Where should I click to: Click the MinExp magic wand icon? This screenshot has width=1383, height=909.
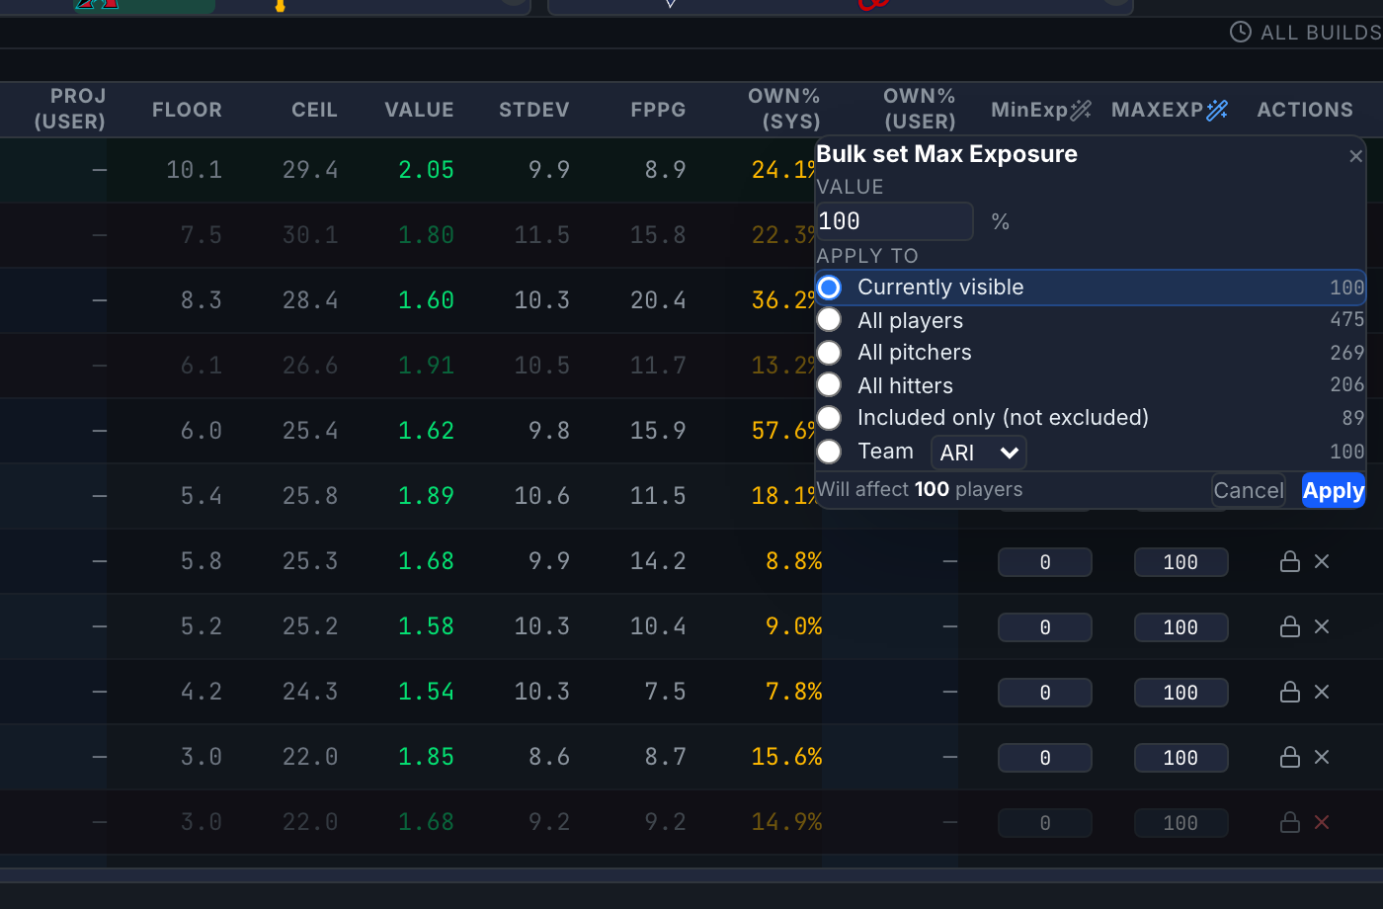point(1081,110)
